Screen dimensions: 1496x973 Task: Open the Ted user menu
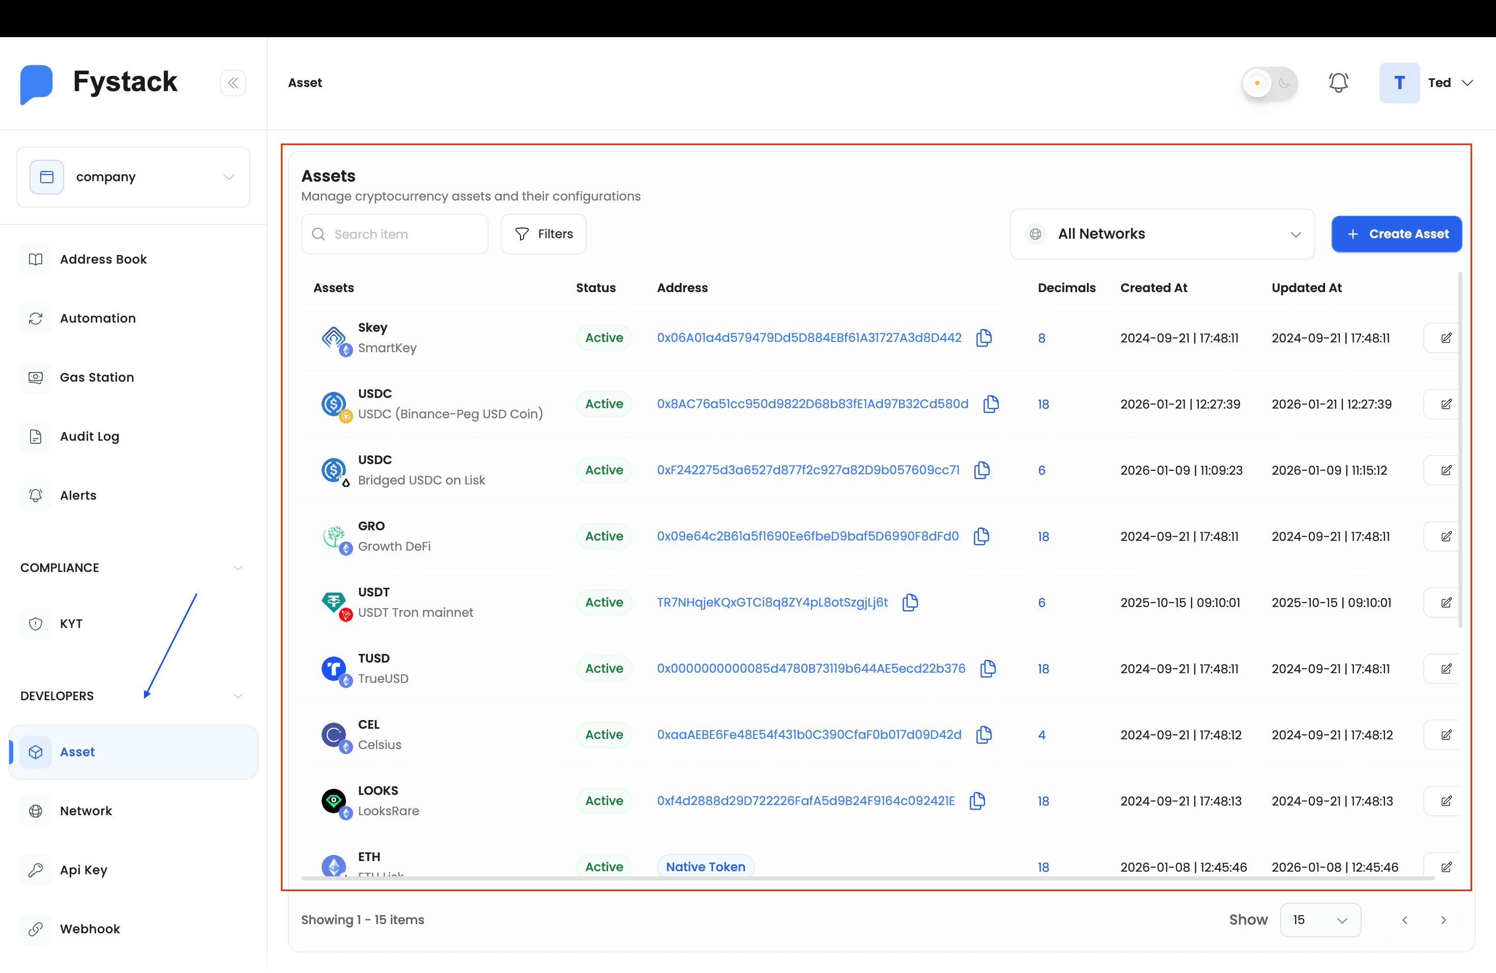(x=1427, y=83)
